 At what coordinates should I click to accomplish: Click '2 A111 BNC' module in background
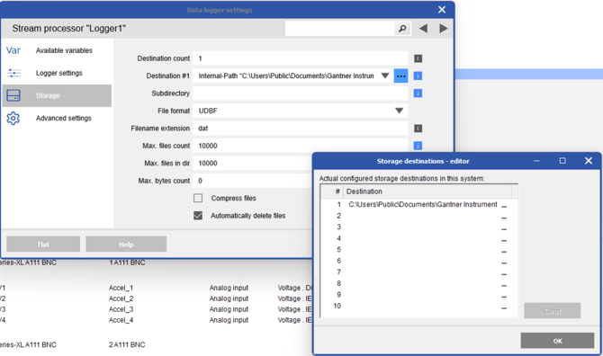click(127, 345)
